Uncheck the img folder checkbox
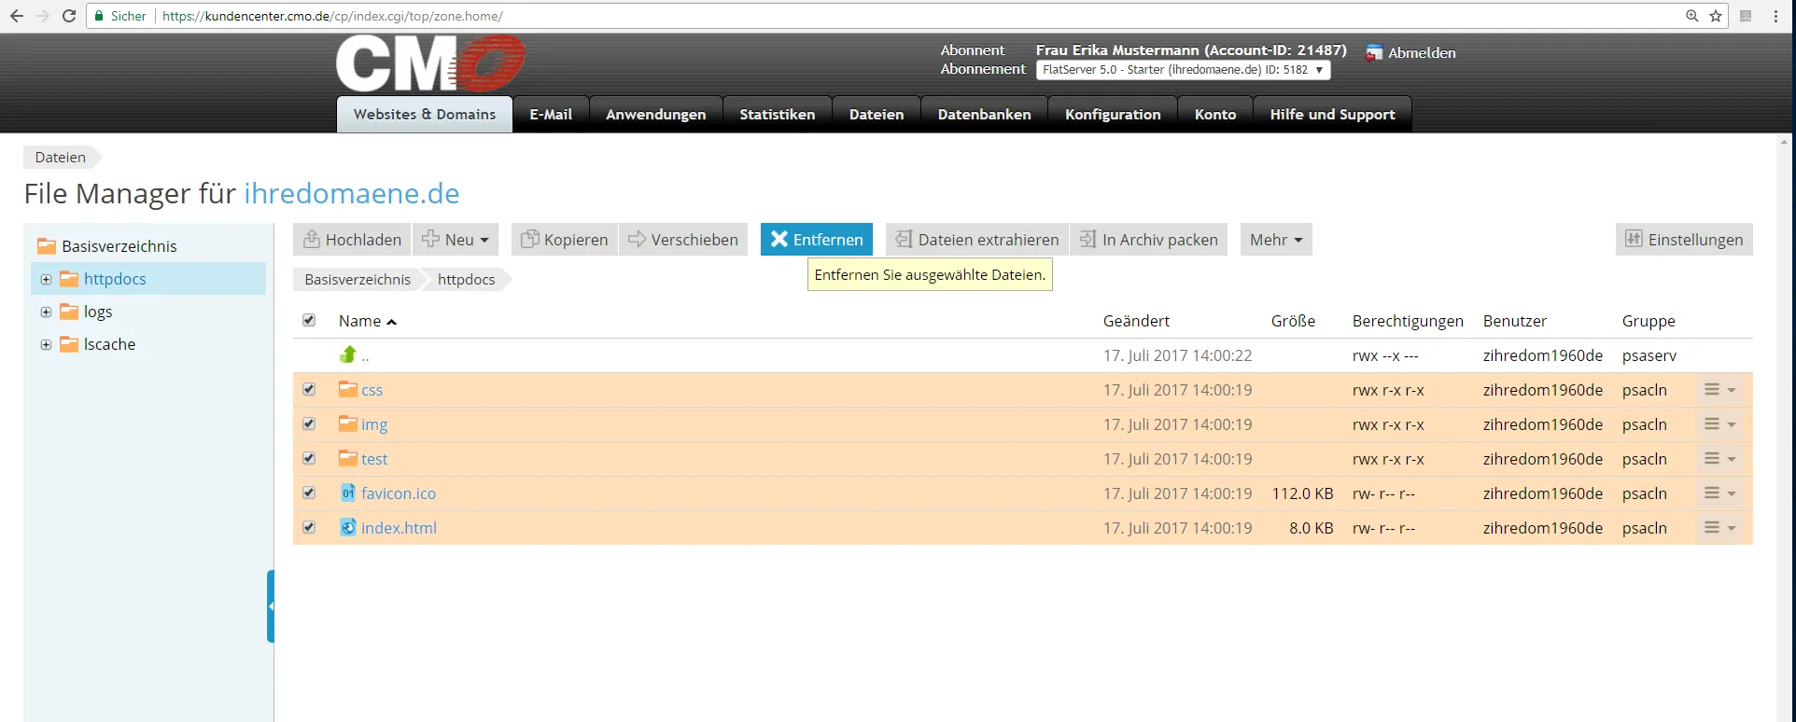This screenshot has width=1796, height=722. 309,423
